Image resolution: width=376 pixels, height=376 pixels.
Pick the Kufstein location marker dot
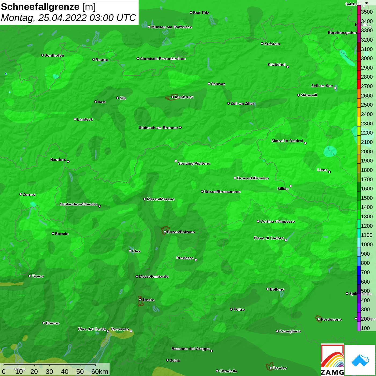(x=262, y=44)
